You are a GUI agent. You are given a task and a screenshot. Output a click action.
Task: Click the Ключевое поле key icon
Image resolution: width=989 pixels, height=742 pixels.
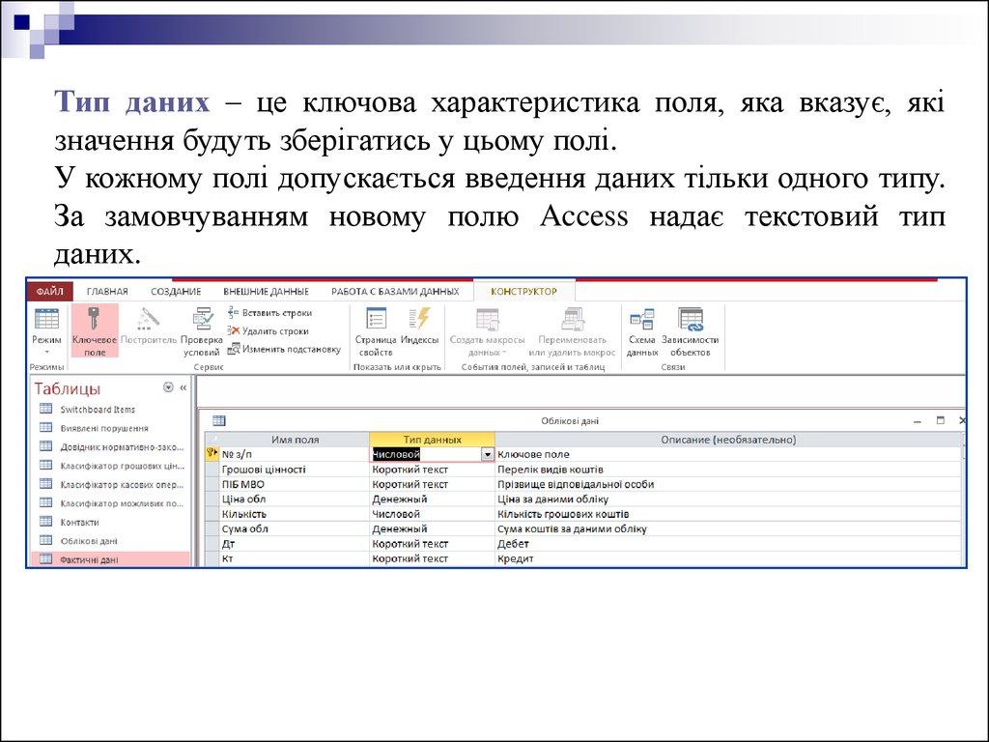point(94,320)
